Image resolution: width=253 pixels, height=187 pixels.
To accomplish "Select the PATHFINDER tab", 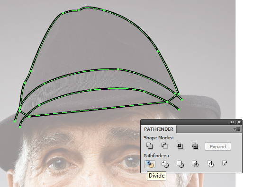I will click(x=159, y=129).
